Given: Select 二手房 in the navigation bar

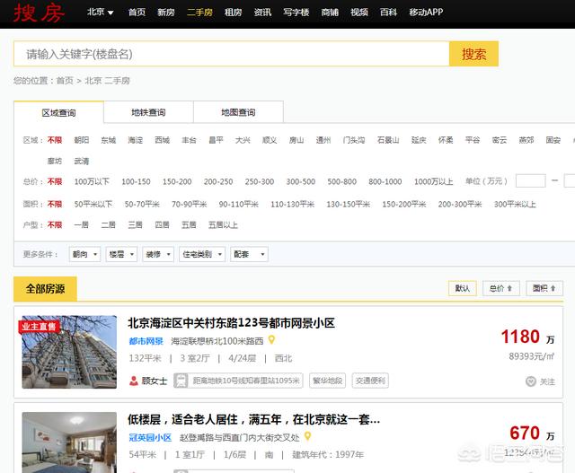Looking at the screenshot, I should pos(199,12).
